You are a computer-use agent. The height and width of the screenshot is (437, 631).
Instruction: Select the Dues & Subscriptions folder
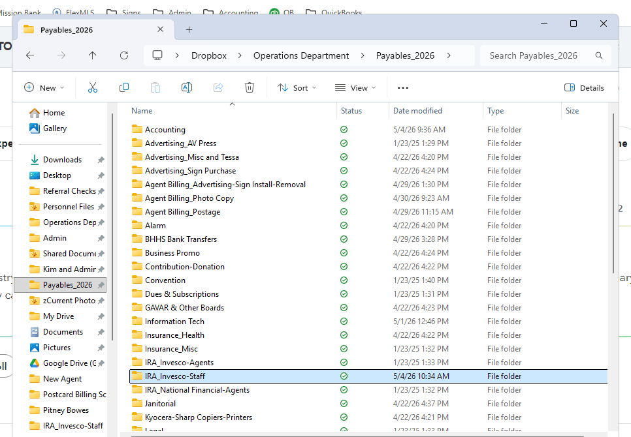point(368,294)
